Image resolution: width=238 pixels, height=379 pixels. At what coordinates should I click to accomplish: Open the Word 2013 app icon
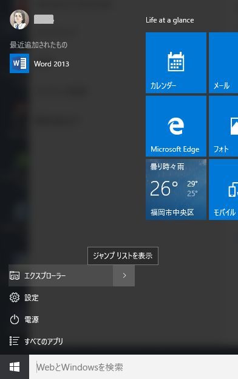pyautogui.click(x=19, y=63)
